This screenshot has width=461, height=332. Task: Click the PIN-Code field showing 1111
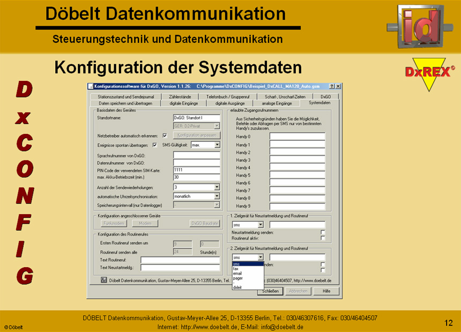pyautogui.click(x=197, y=170)
